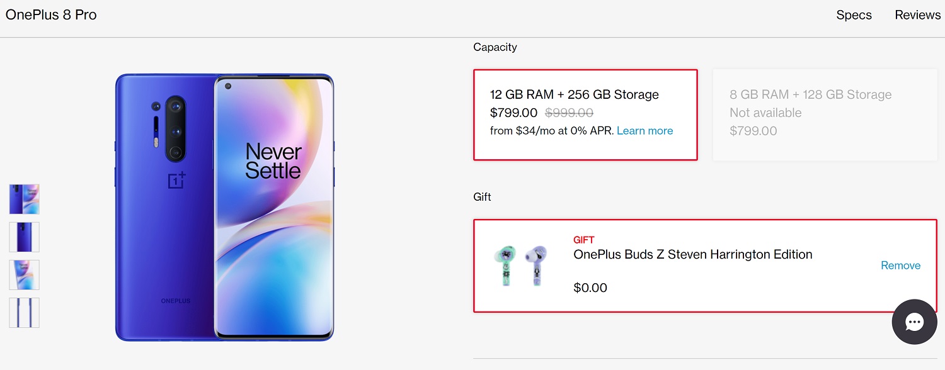Show first thumbnail with front and back view

[25, 199]
